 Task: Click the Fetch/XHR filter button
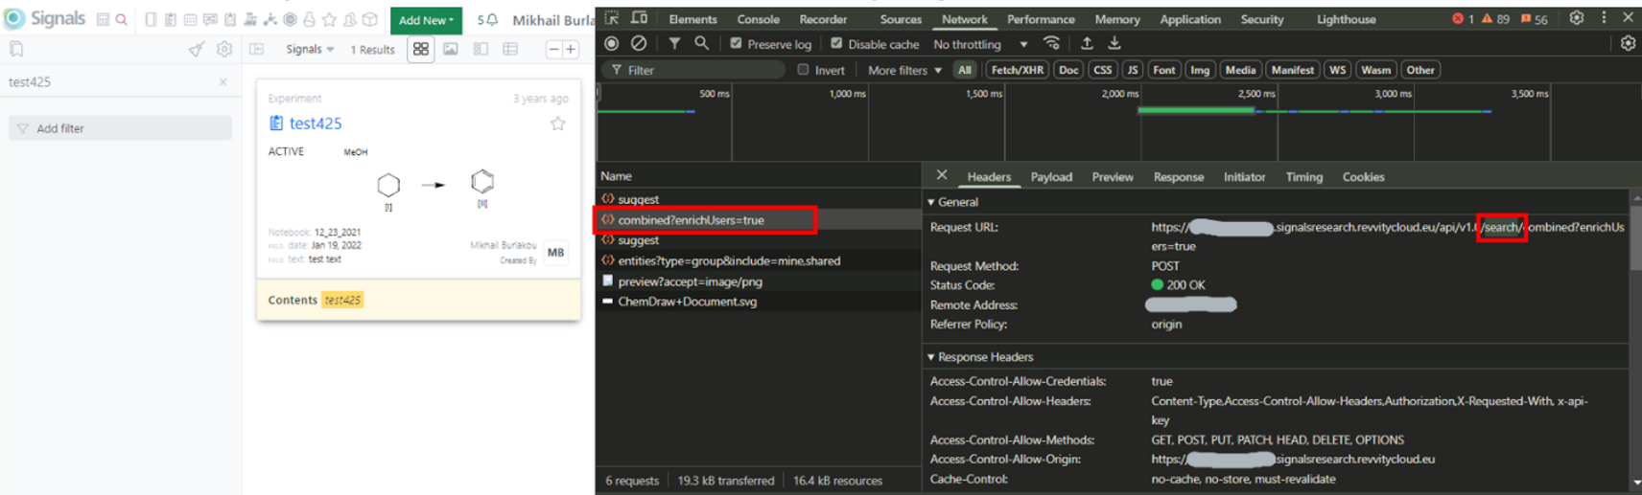point(1017,70)
